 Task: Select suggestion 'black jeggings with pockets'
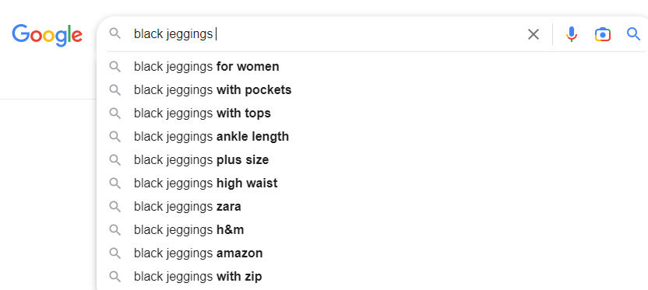click(372, 90)
